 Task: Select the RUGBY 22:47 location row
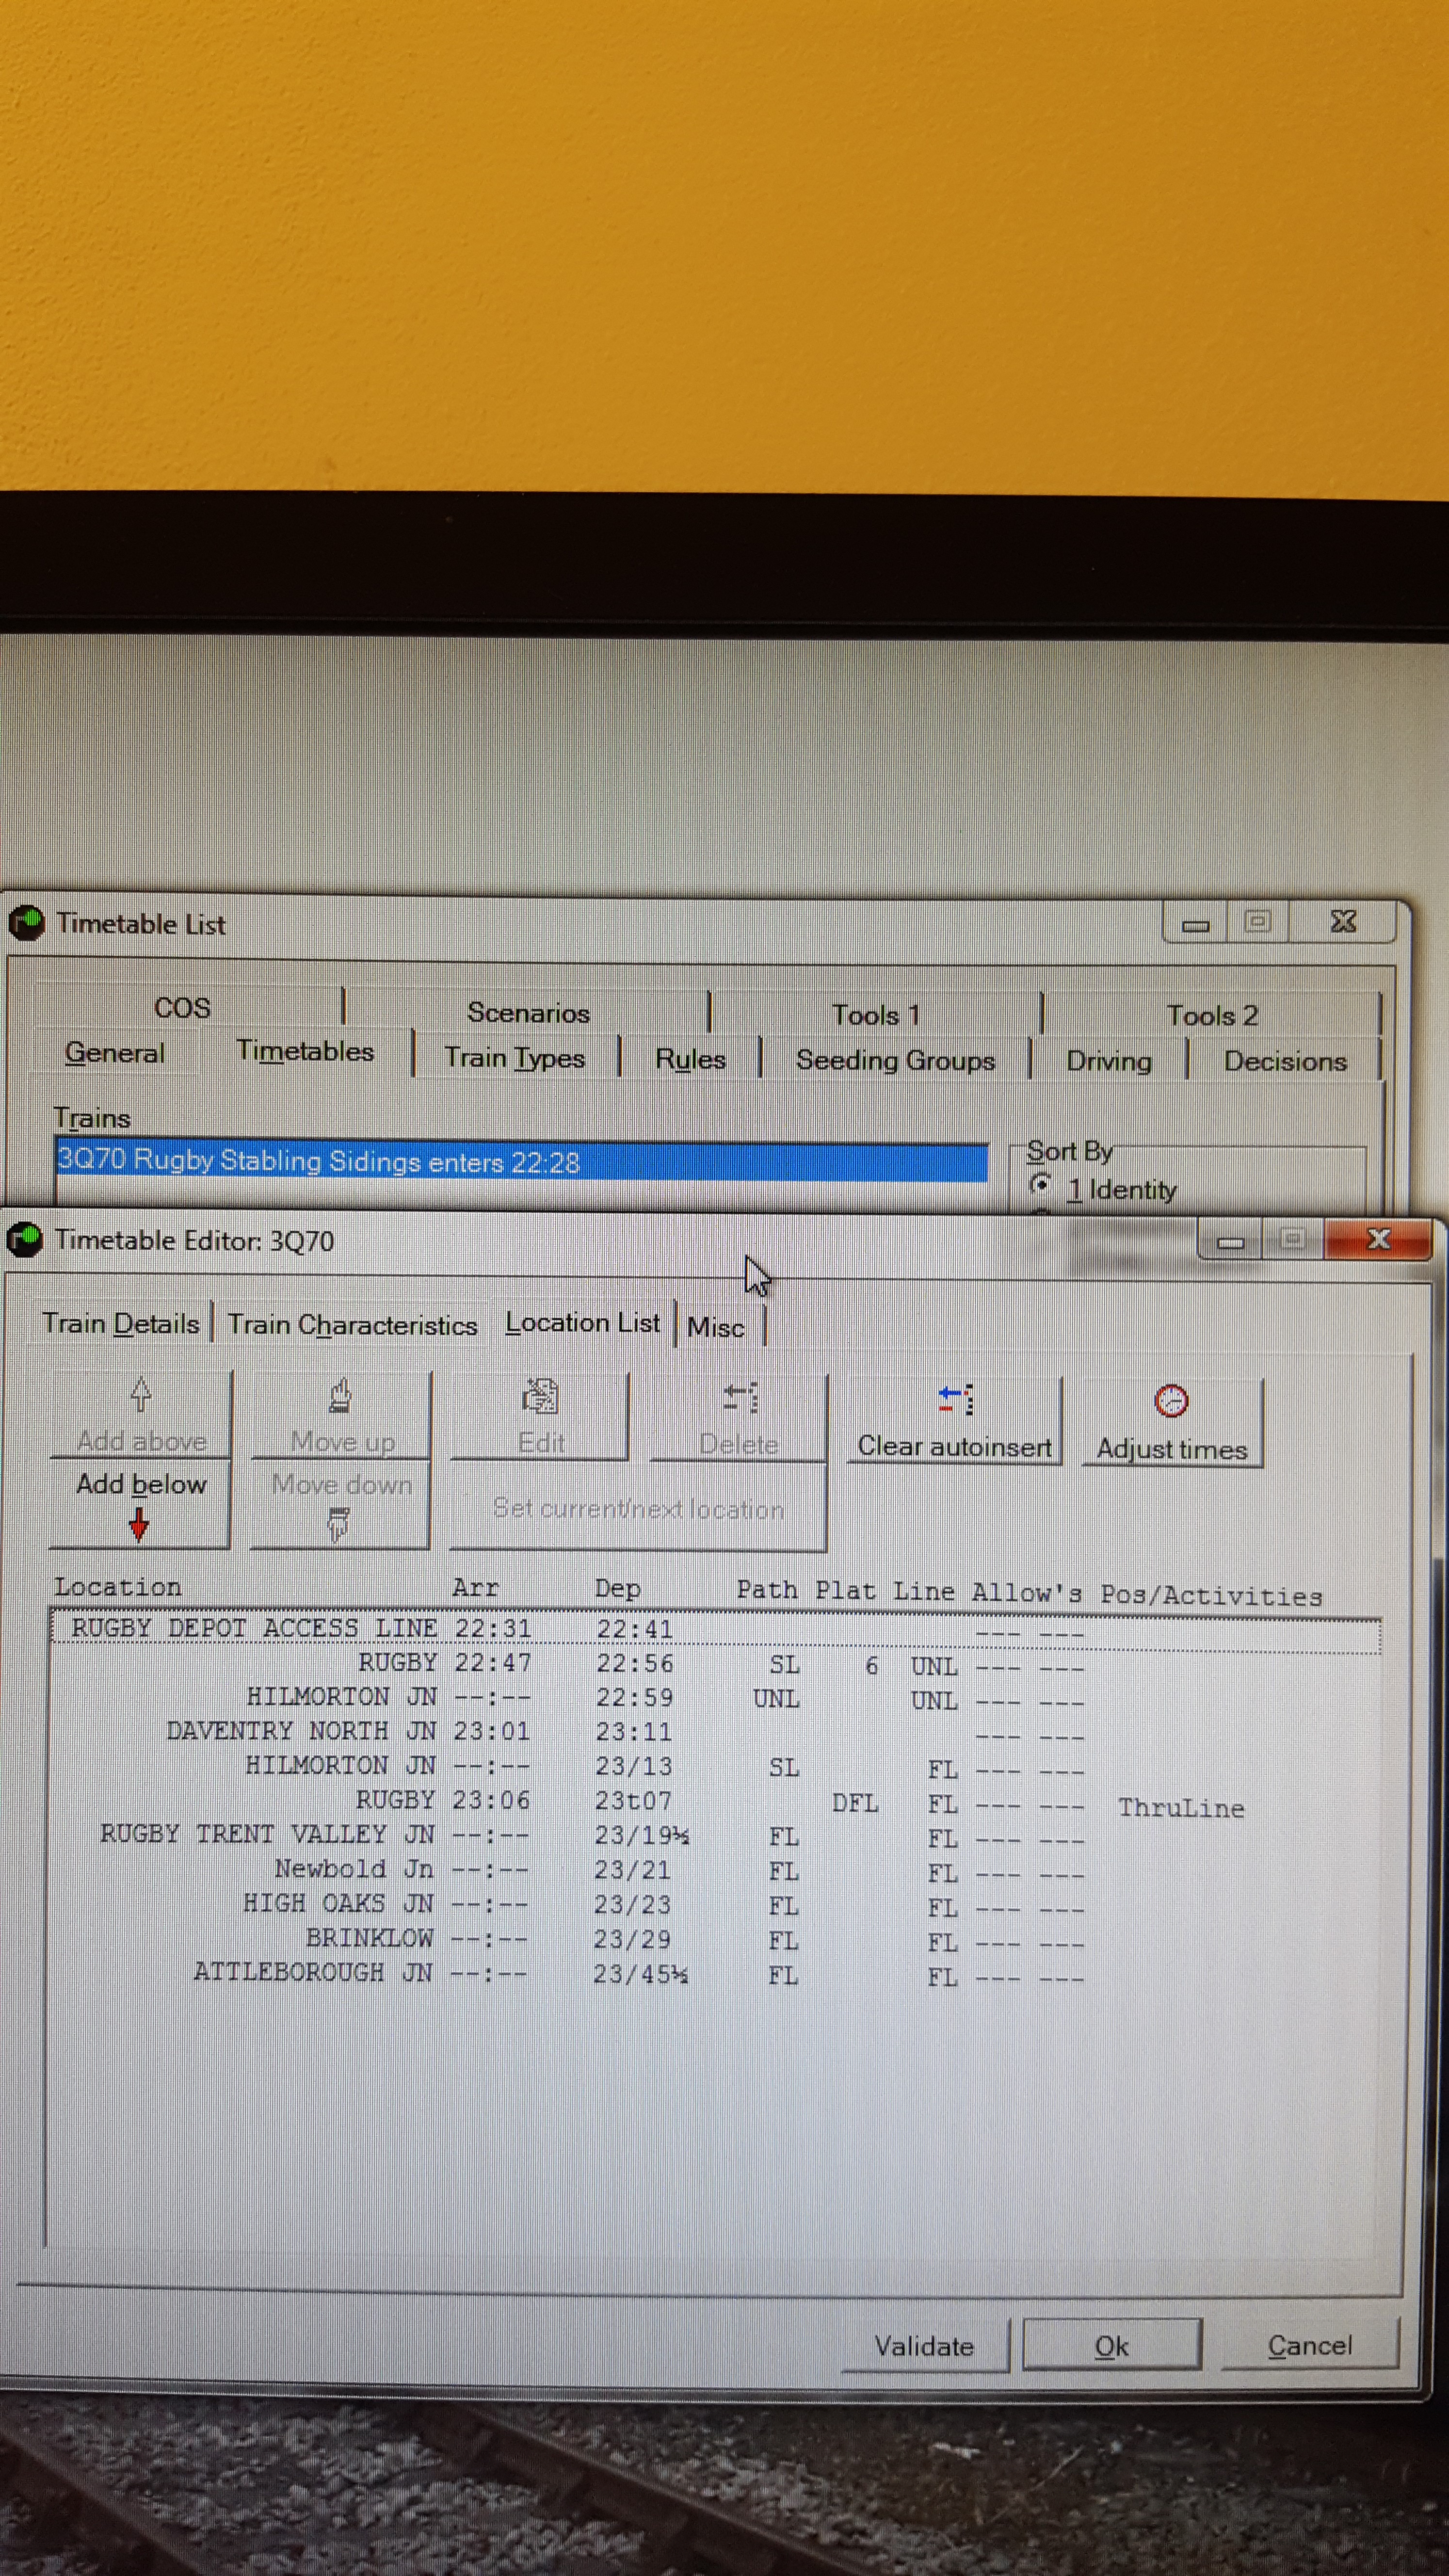click(716, 1664)
